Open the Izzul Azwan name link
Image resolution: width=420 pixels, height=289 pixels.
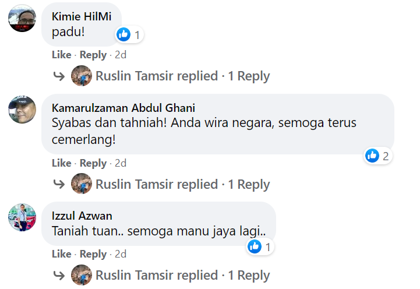click(81, 216)
